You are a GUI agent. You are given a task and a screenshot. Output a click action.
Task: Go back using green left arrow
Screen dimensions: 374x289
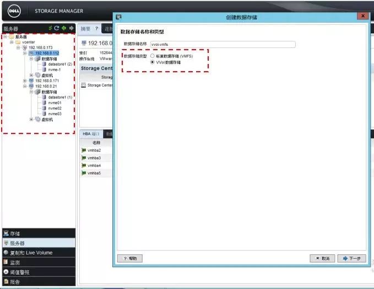(64, 28)
